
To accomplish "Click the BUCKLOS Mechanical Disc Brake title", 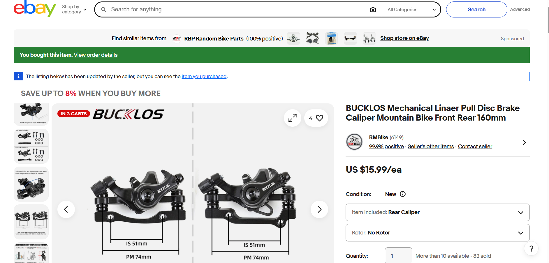I will pos(432,113).
